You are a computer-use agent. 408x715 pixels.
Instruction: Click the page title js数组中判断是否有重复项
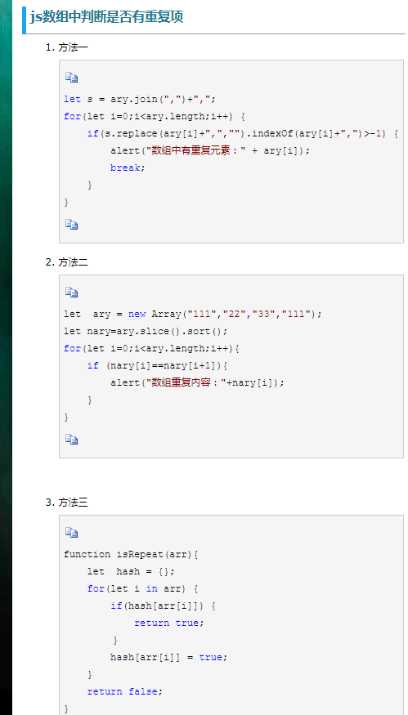click(107, 17)
